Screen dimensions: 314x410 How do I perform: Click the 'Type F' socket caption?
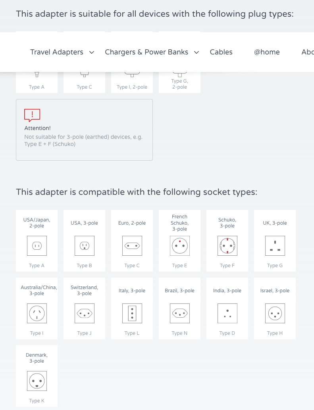coord(227,266)
